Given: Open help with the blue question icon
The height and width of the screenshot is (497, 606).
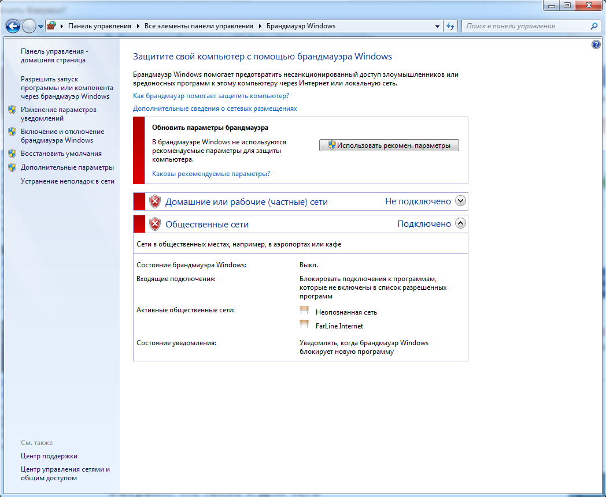Looking at the screenshot, I should (x=596, y=44).
